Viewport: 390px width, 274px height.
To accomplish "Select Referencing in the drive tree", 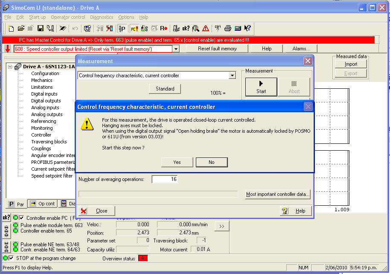I will coord(44,121).
